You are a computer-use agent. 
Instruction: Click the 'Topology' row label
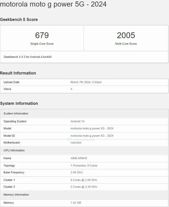tap(9, 166)
